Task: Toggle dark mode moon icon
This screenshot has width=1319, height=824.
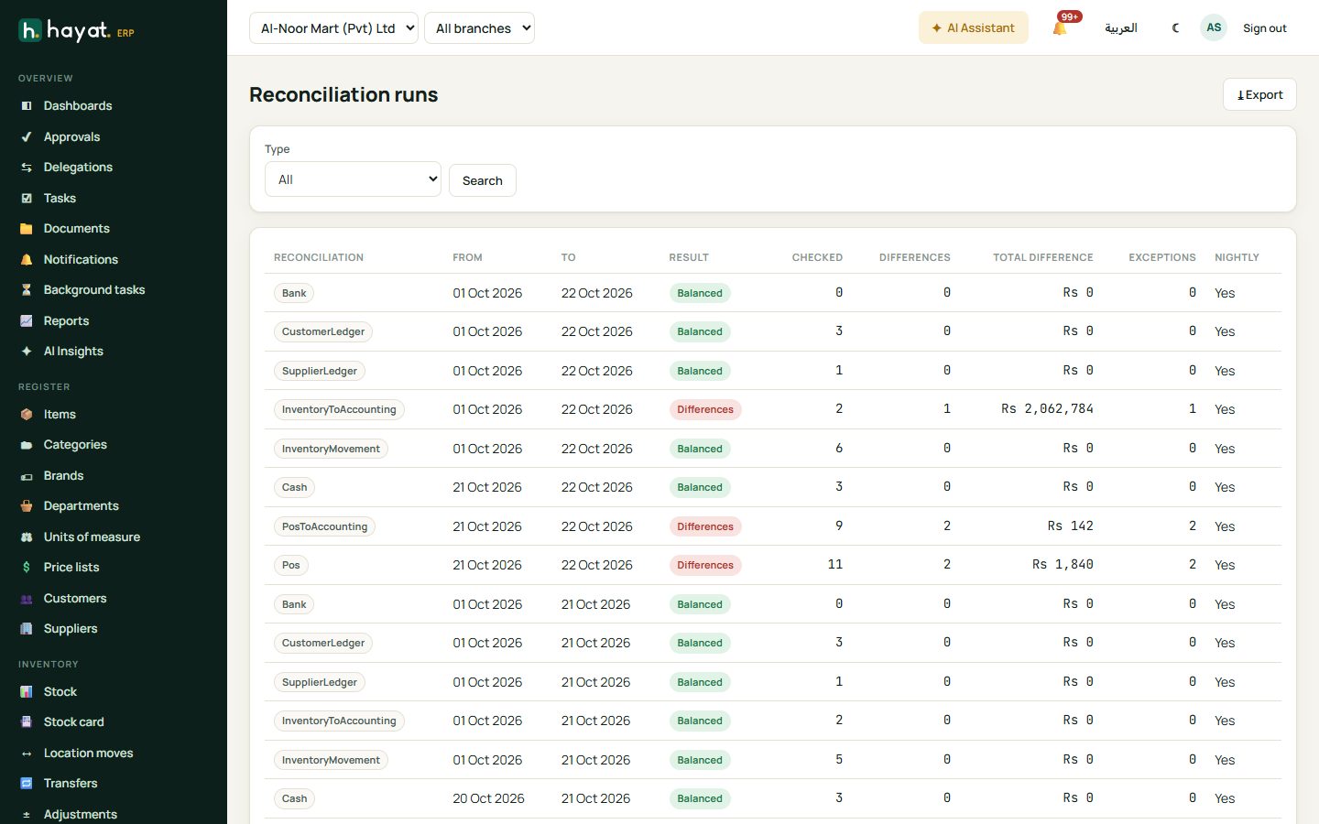Action: [1175, 28]
